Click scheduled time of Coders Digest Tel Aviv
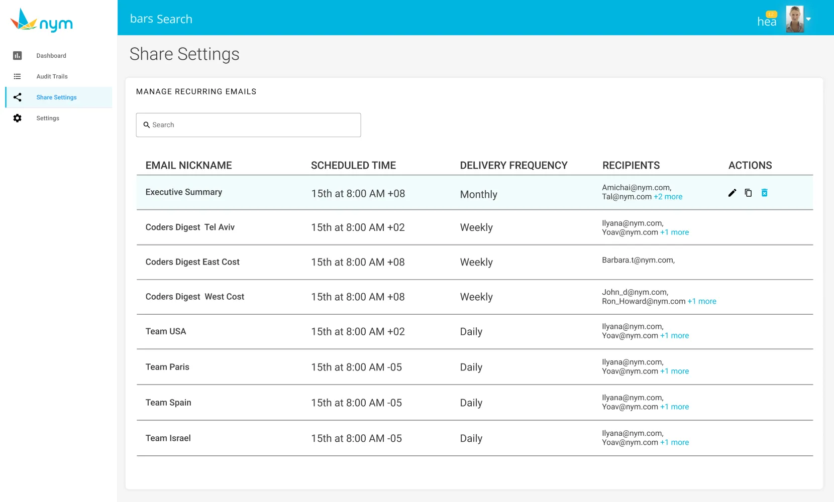Screen dimensions: 834x502 (358, 227)
